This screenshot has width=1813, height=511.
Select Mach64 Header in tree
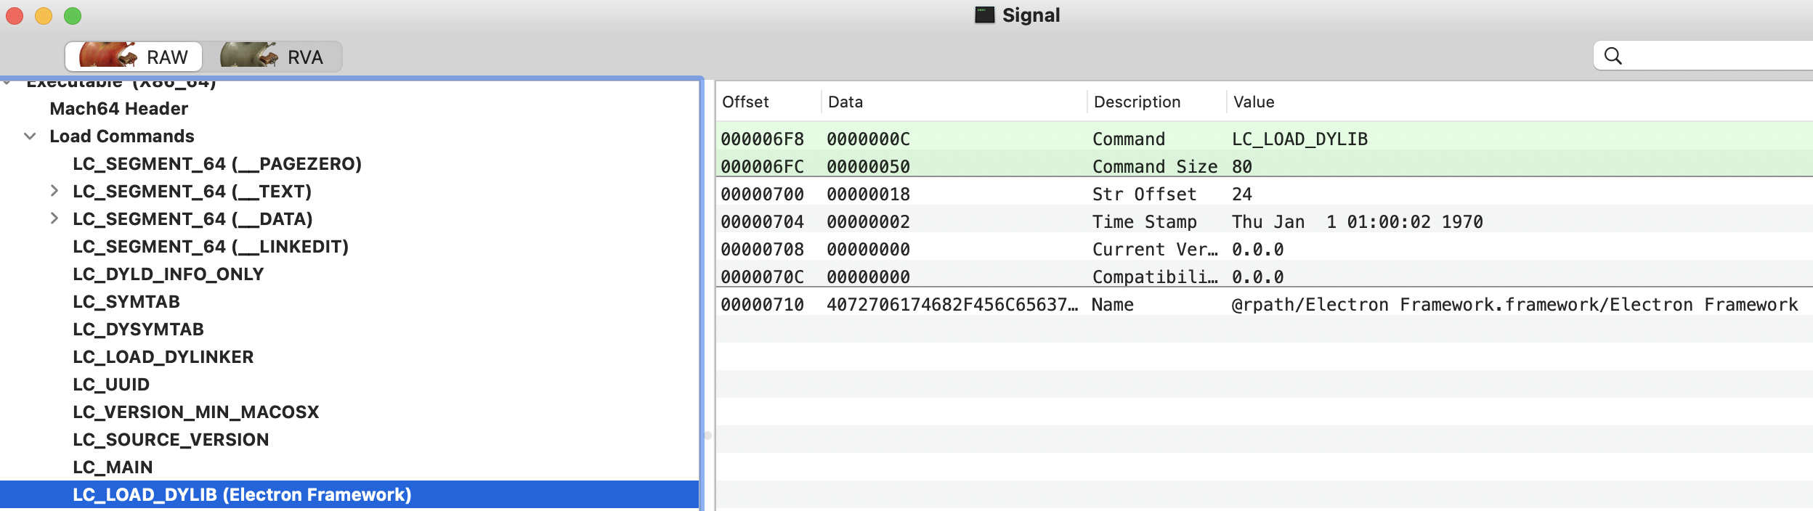[x=118, y=109]
